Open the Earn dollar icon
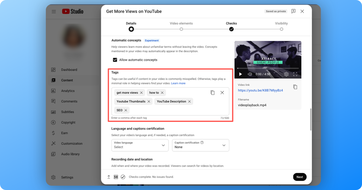 (53, 133)
